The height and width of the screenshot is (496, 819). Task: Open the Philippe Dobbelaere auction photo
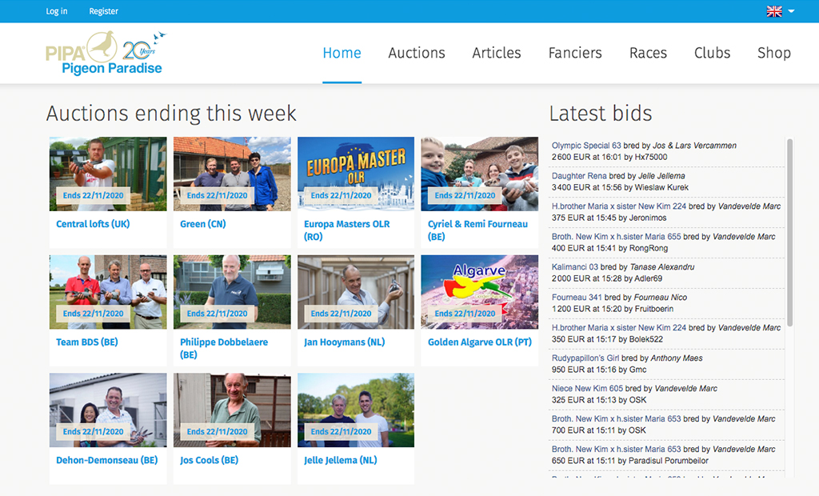[x=232, y=292]
